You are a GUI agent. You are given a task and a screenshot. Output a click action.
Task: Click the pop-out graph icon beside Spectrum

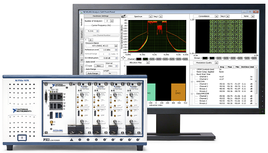point(123,16)
